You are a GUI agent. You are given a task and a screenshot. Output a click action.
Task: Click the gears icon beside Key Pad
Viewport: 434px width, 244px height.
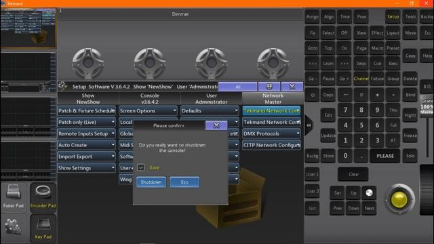14,228
